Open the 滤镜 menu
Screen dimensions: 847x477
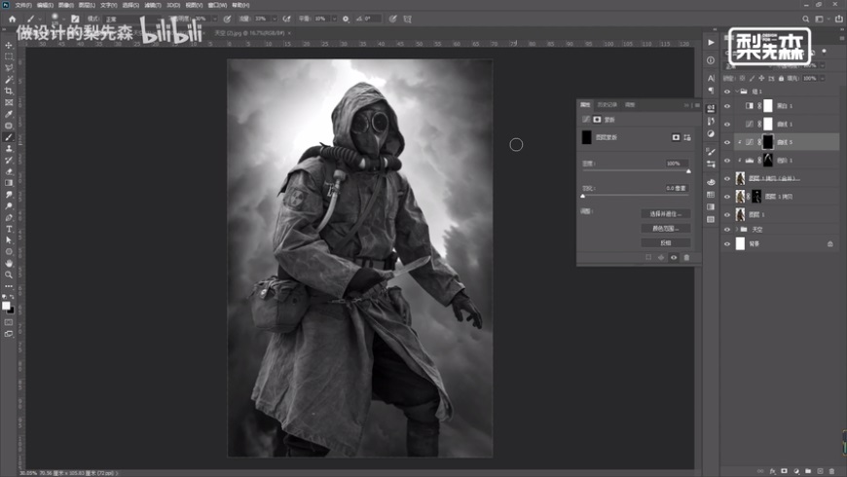pyautogui.click(x=153, y=5)
